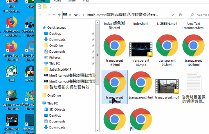Open Pictures under Quick access
The width and height of the screenshot is (209, 134).
pyautogui.click(x=55, y=57)
